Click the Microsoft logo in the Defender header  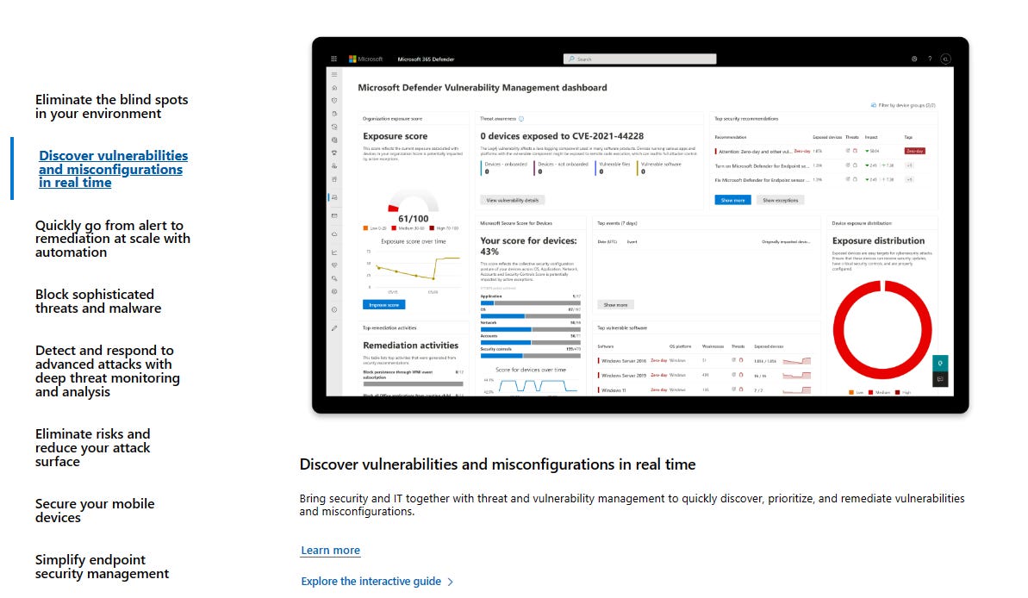(x=366, y=59)
